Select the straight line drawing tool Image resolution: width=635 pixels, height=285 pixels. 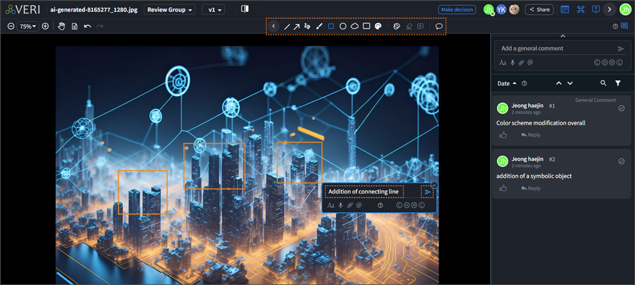point(286,27)
